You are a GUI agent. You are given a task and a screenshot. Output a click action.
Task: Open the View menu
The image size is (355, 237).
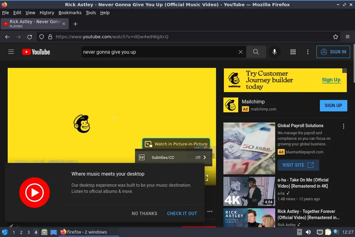[30, 13]
